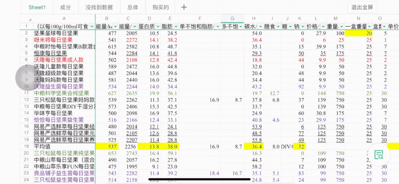The width and height of the screenshot is (399, 184).
Task: Add a new sheet with the plus icon
Action: click(184, 7)
